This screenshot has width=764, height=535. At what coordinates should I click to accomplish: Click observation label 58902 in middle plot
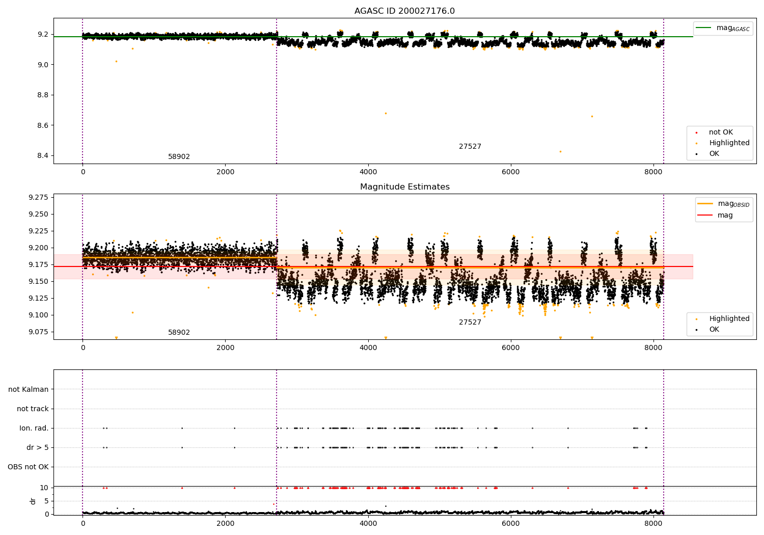point(179,333)
